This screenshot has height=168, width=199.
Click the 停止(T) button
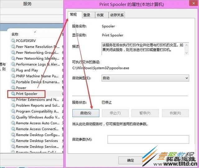point(115,113)
